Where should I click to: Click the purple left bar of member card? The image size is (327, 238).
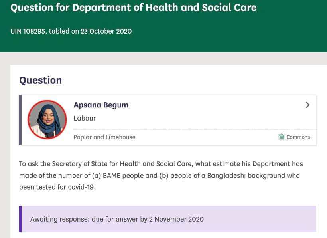(20, 120)
